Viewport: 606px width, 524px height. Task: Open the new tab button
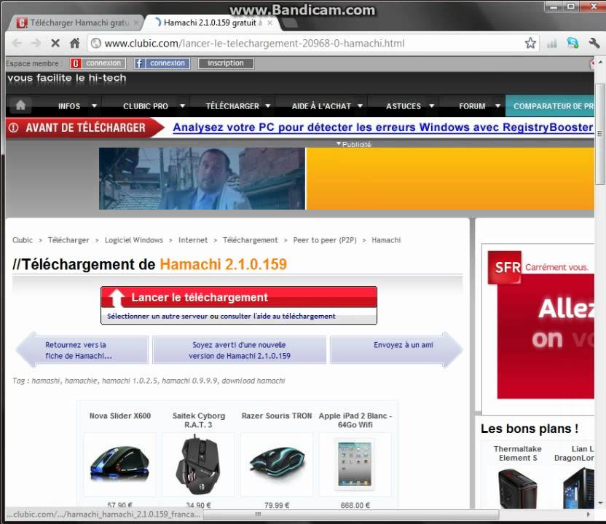291,23
